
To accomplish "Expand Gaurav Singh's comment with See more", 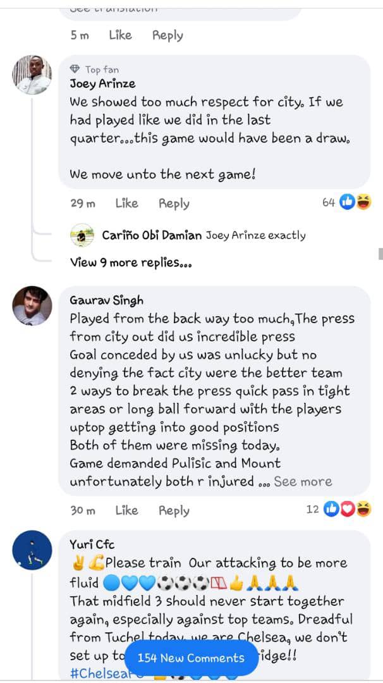I will [x=303, y=481].
